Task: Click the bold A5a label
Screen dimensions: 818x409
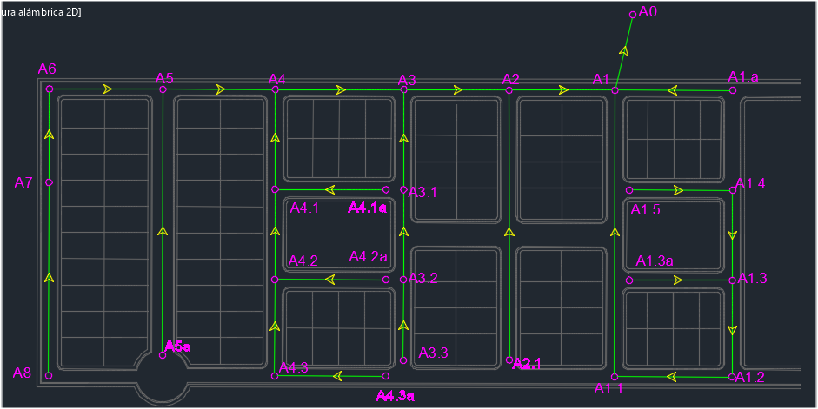Action: tap(177, 346)
